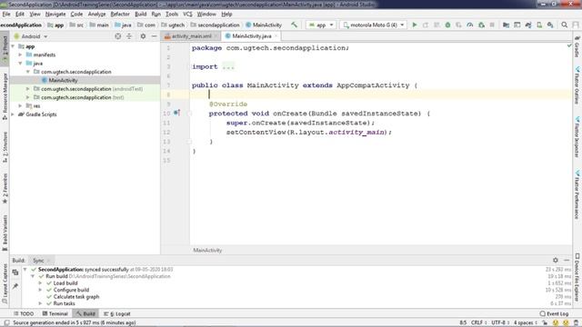
Task: Run the app with the green play button
Action: (415, 25)
